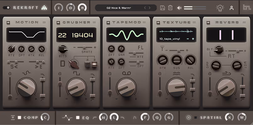Image resolution: width=253 pixels, height=125 pixels.
Task: Select Crusher mode A button
Action: [x=88, y=64]
